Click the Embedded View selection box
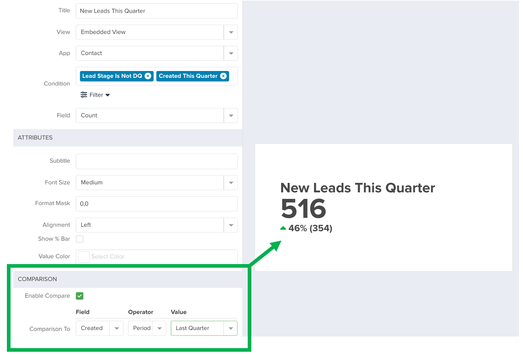Viewport: 523px width, 355px height. tap(150, 32)
